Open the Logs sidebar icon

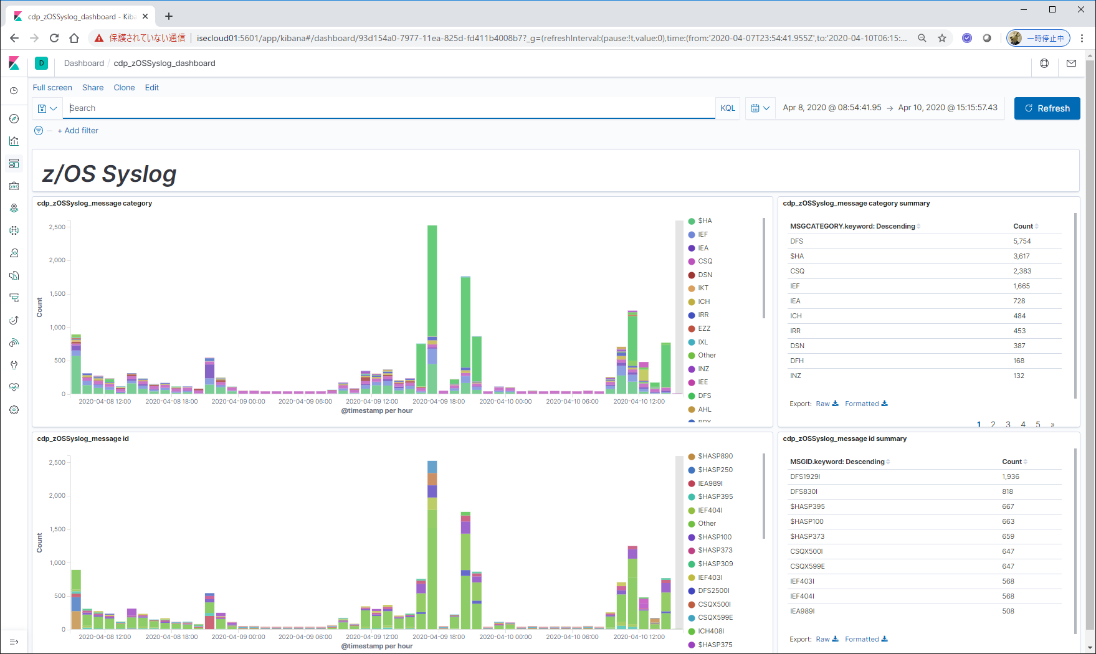tap(14, 275)
